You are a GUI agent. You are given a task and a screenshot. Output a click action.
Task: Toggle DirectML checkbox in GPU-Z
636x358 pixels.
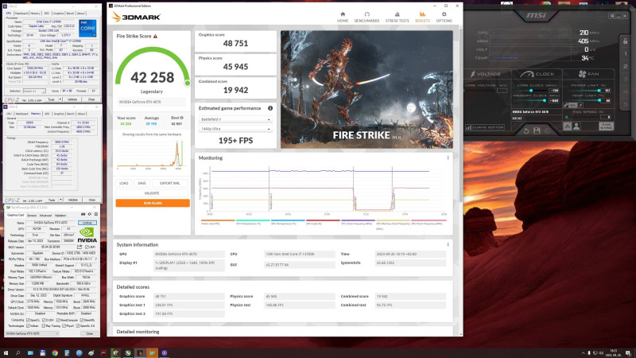(82, 321)
